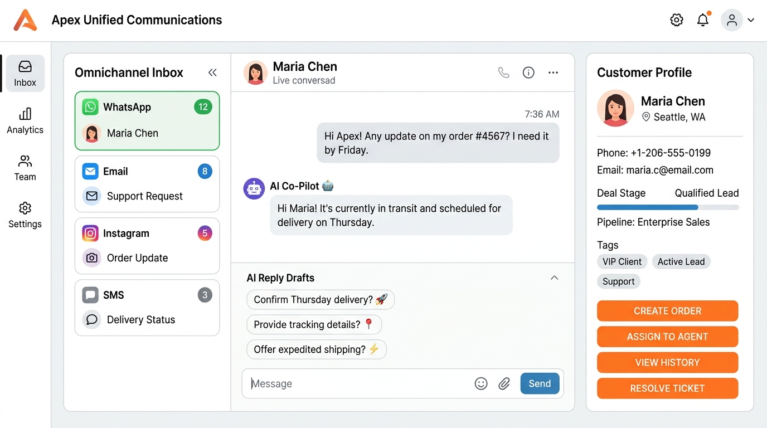
Task: Click RESOLVE TICKET button
Action: coord(668,388)
